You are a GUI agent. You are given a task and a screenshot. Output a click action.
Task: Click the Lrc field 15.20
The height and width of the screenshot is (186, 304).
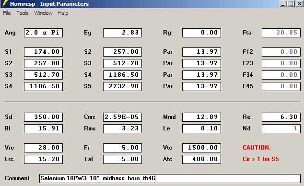pyautogui.click(x=44, y=160)
